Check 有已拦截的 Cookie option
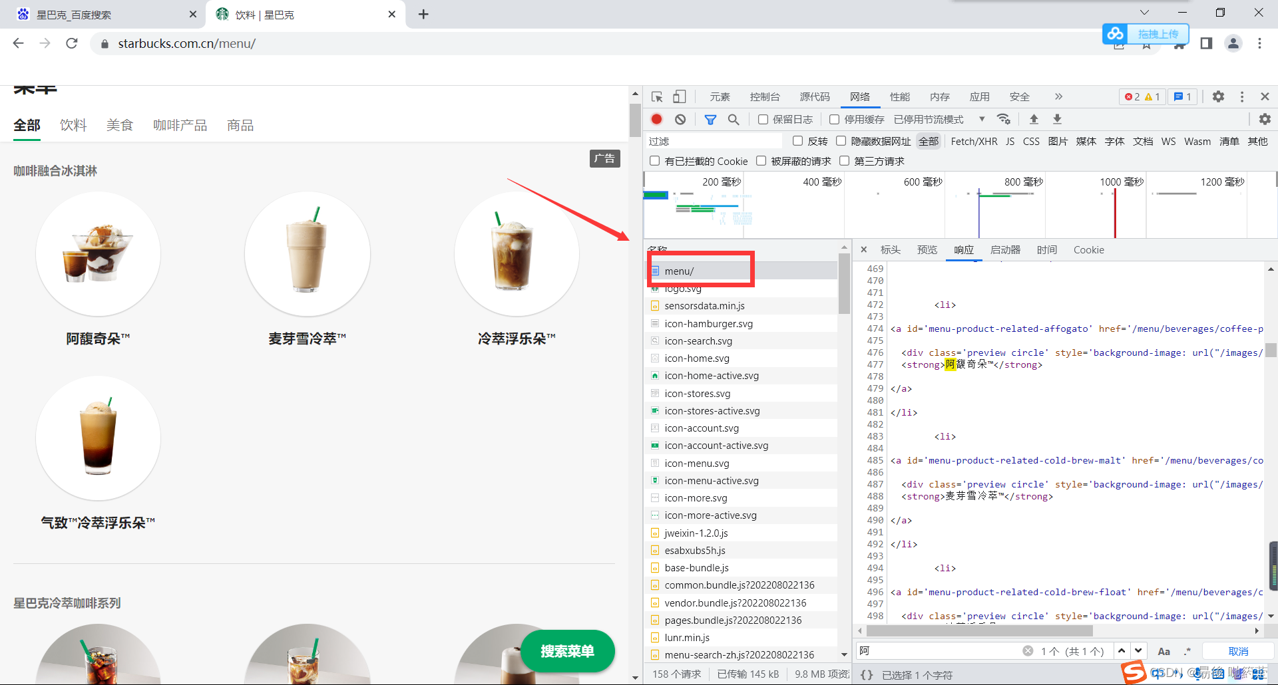 click(x=655, y=161)
